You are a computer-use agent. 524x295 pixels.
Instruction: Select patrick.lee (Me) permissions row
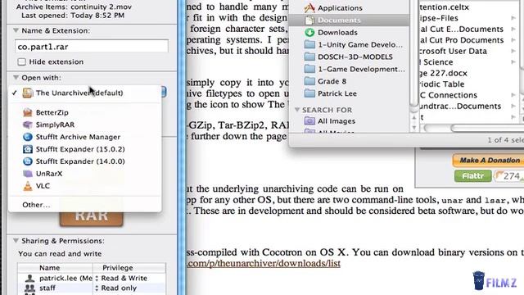pos(91,278)
